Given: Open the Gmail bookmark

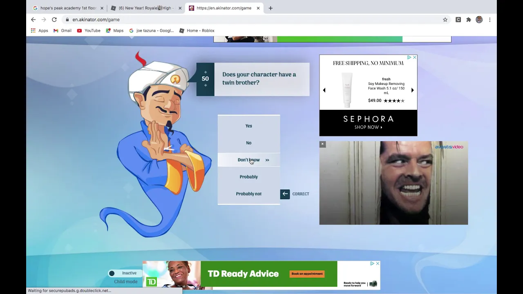Looking at the screenshot, I should [62, 31].
